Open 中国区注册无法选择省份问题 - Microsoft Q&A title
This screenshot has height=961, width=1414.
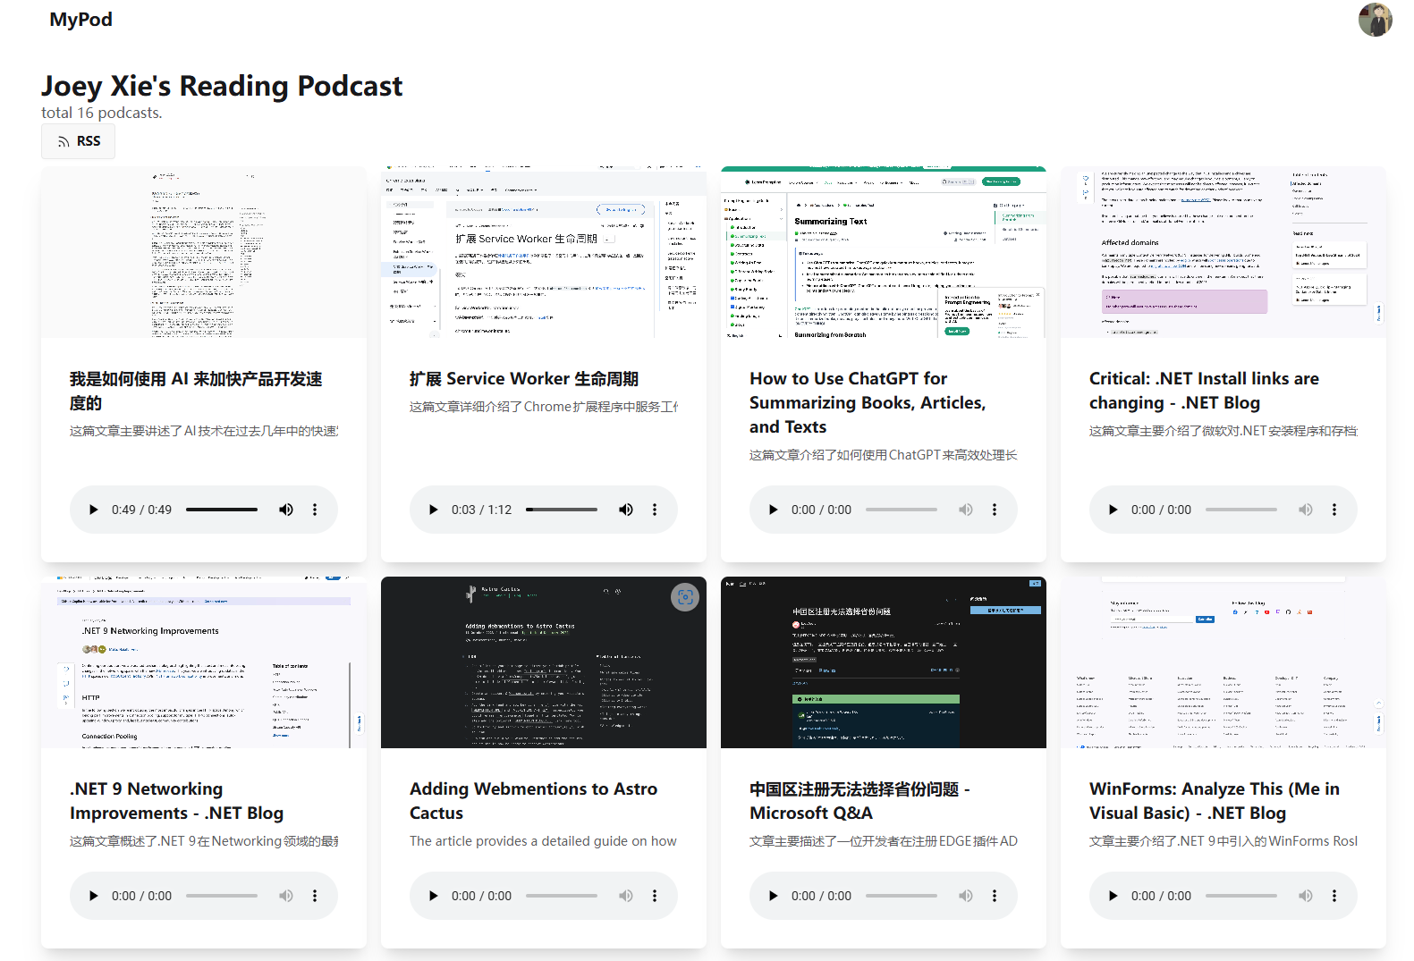[859, 801]
